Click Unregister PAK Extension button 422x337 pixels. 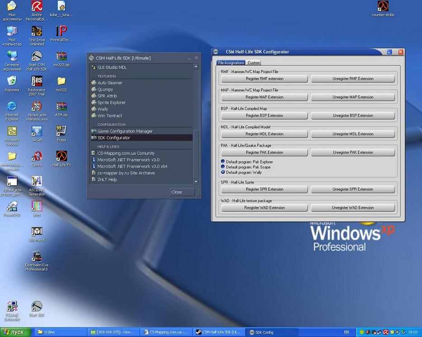pyautogui.click(x=353, y=152)
